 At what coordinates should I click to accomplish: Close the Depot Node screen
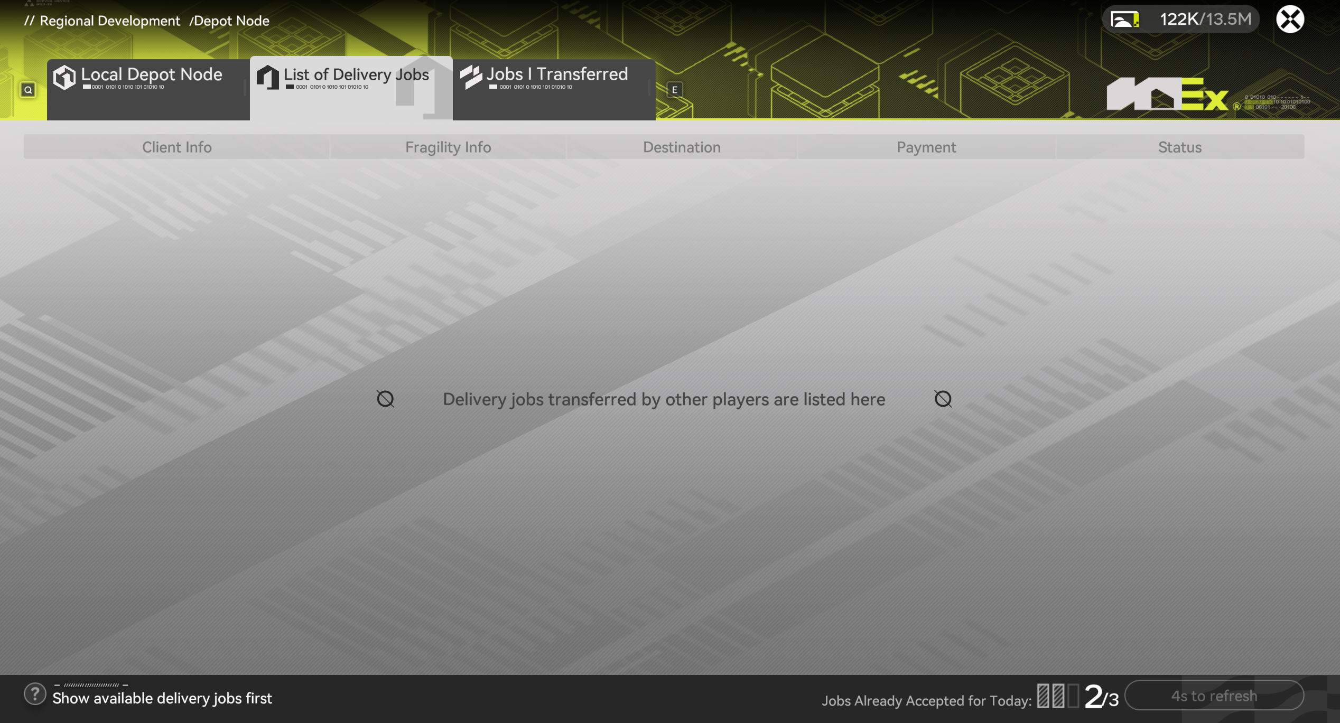coord(1290,20)
